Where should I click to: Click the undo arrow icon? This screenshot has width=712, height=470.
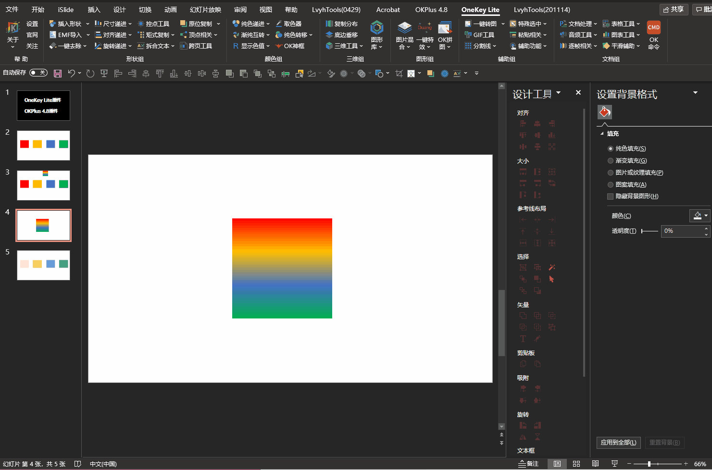pos(71,74)
